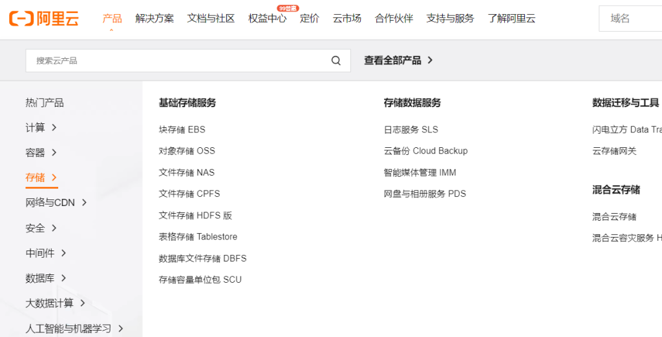
Task: Open 闪电立方 Data Transport link
Action: tap(627, 130)
